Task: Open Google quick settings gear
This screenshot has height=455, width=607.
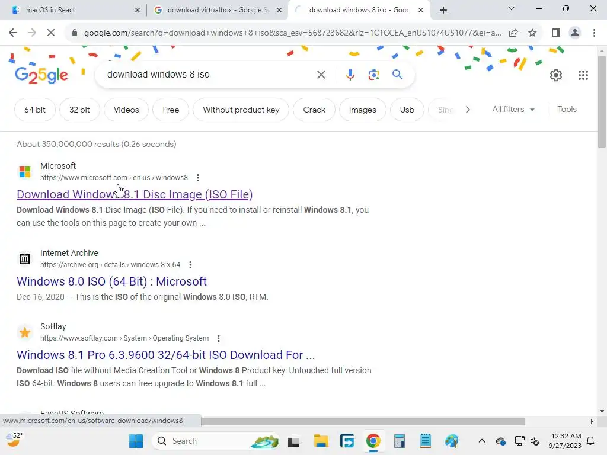Action: tap(556, 75)
